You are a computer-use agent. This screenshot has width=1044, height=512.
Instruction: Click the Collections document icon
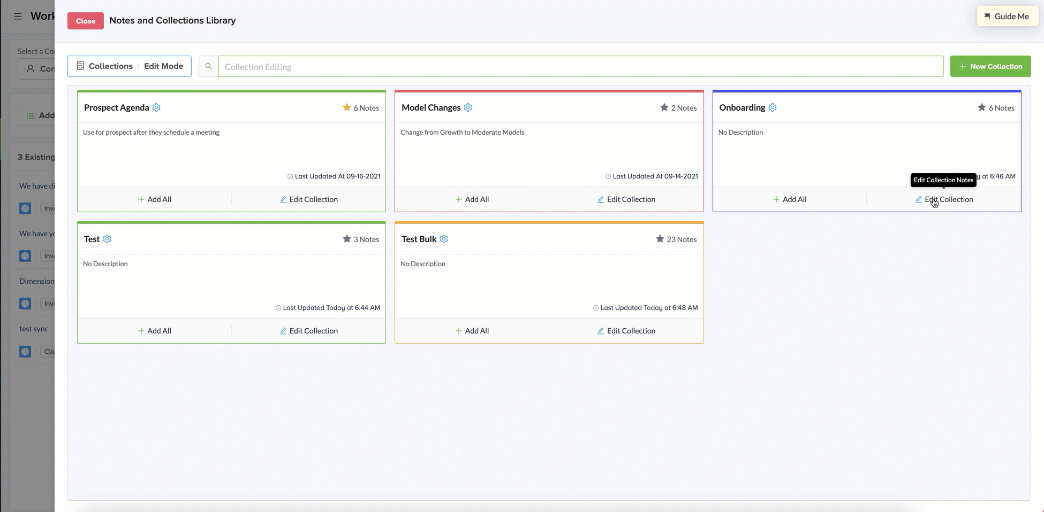point(80,66)
